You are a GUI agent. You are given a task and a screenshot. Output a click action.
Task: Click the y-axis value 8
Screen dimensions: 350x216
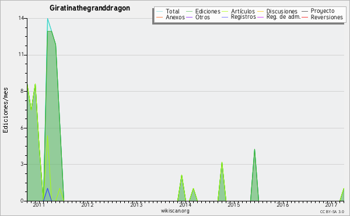(x=22, y=91)
